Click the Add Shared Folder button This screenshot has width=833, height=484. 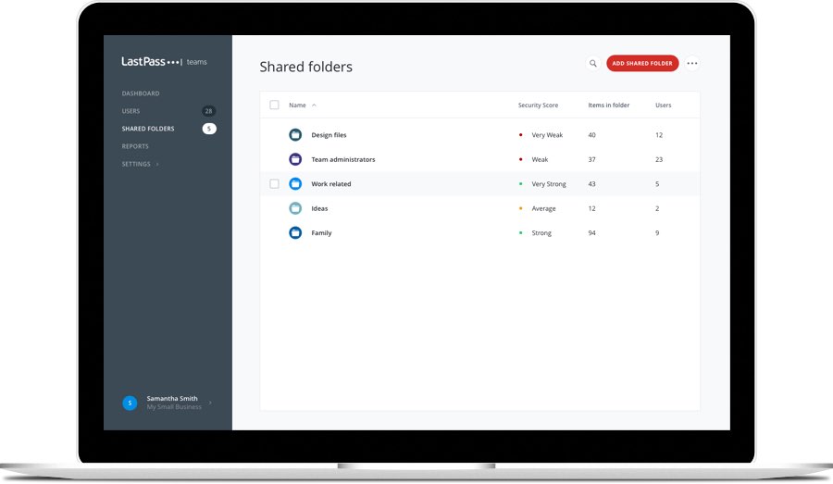pos(642,64)
